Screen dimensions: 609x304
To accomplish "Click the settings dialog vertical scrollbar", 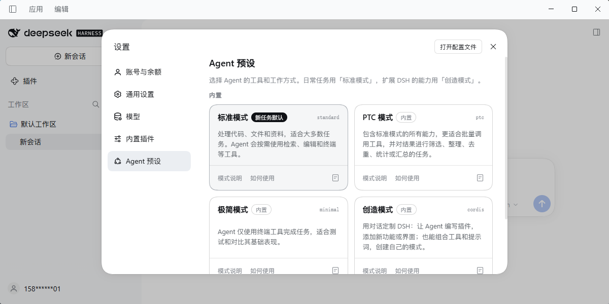I will click(x=505, y=138).
